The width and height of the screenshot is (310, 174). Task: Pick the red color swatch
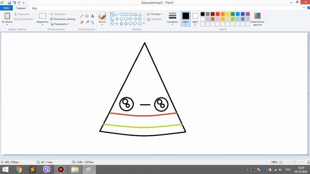click(217, 14)
